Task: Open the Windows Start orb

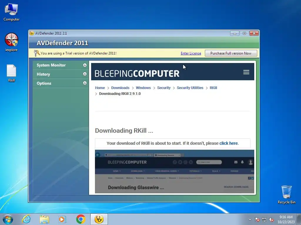Action: coord(8,219)
